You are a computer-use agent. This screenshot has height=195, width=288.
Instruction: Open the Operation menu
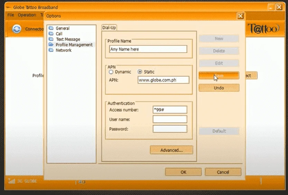(x=27, y=15)
